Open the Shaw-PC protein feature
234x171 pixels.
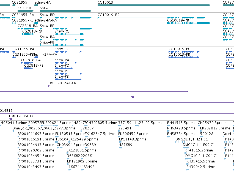tap(68, 52)
